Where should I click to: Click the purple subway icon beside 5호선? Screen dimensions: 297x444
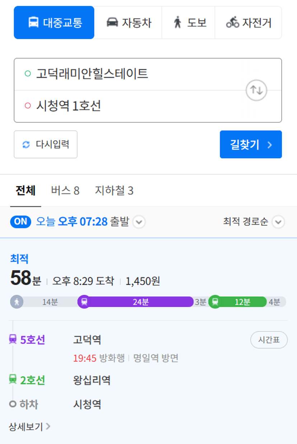click(x=13, y=339)
